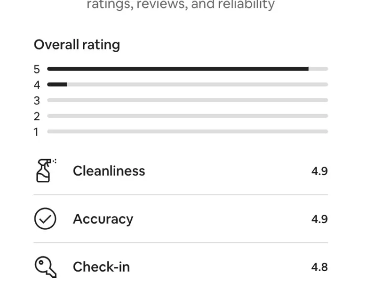Open the Accuracy rating row label
Viewport: 366px width, 282px height.
coord(103,219)
